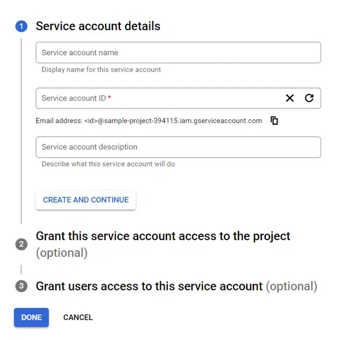Image resolution: width=355 pixels, height=340 pixels.
Task: Click the '(optional)' label under step 2
Action: click(61, 253)
